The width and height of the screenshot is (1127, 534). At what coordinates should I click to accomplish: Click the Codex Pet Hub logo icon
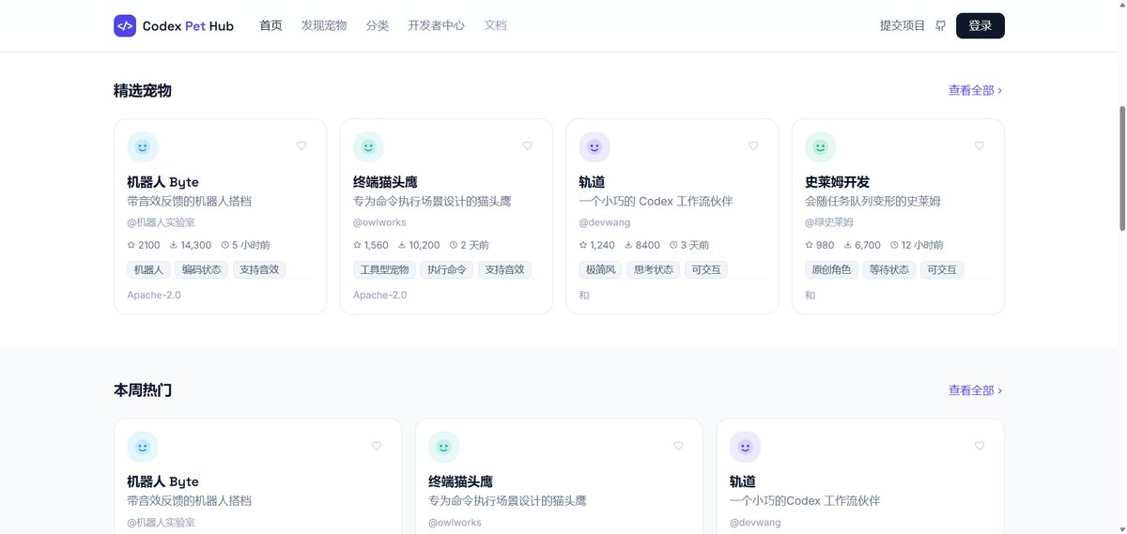(125, 25)
